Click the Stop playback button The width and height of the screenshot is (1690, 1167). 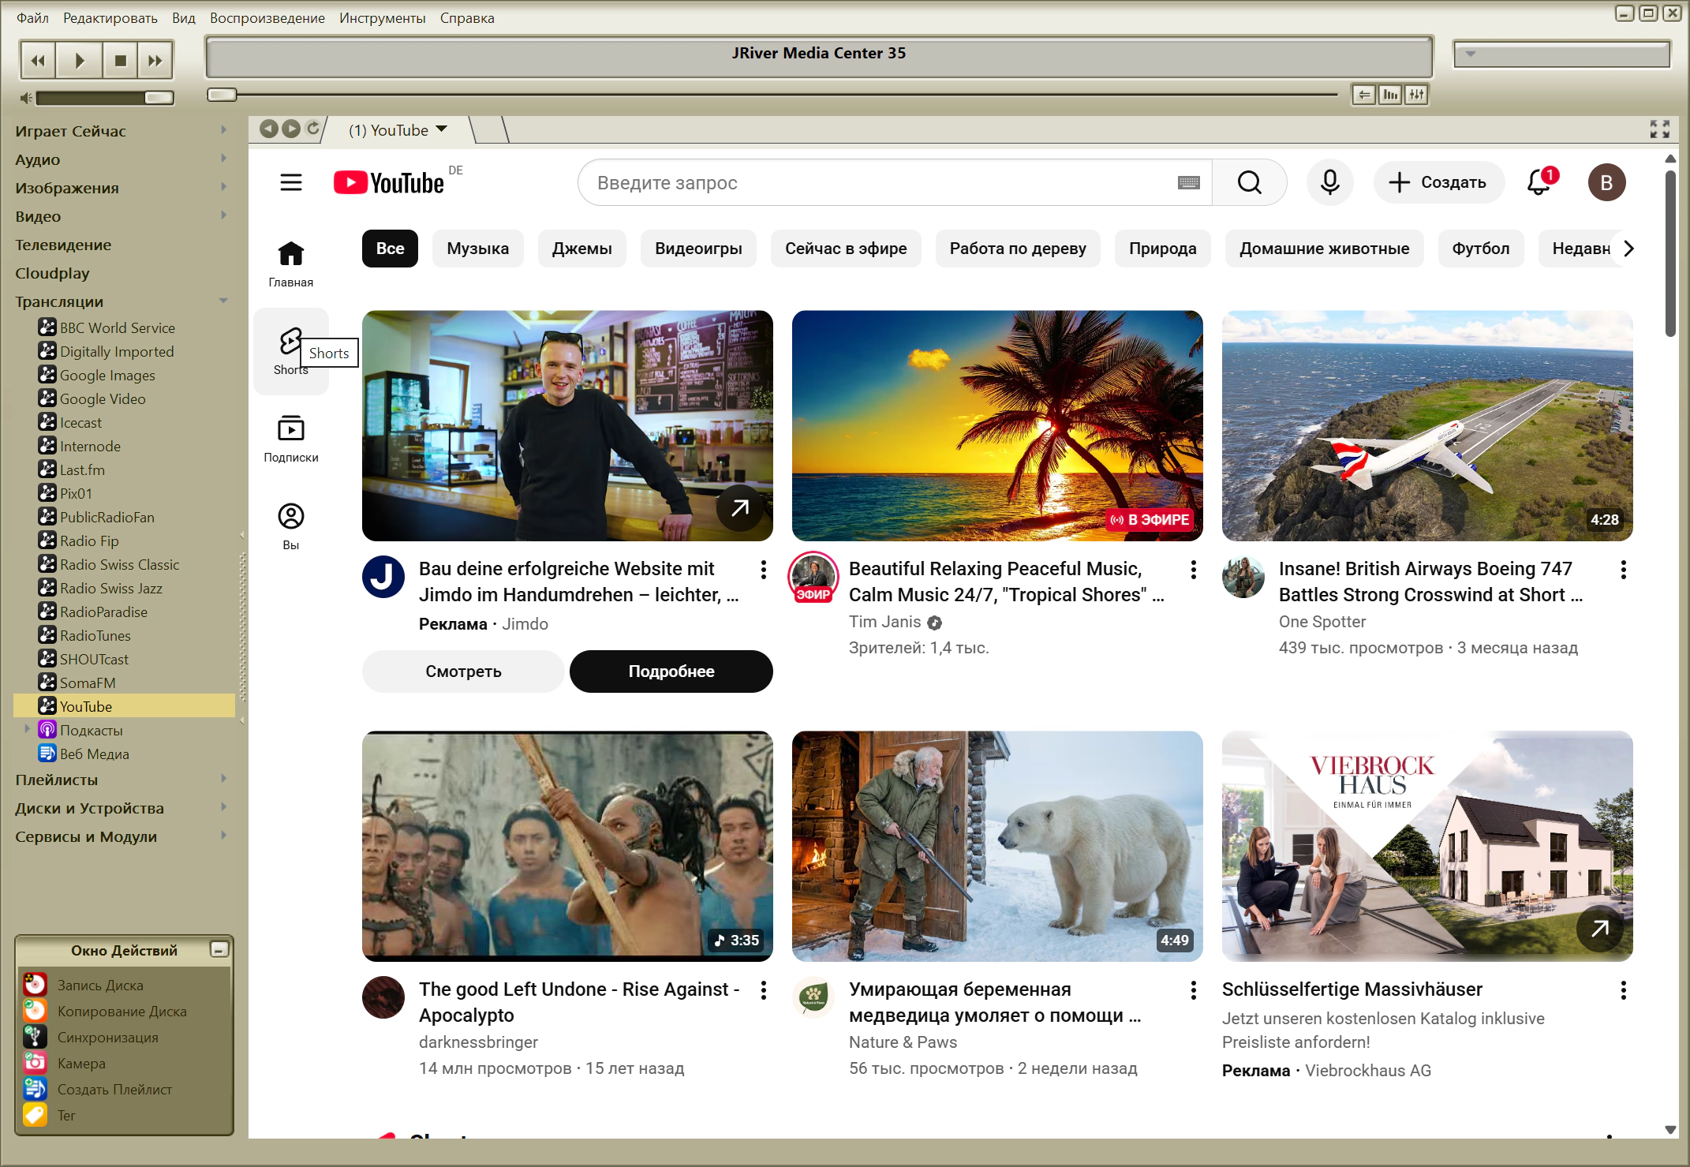(120, 61)
